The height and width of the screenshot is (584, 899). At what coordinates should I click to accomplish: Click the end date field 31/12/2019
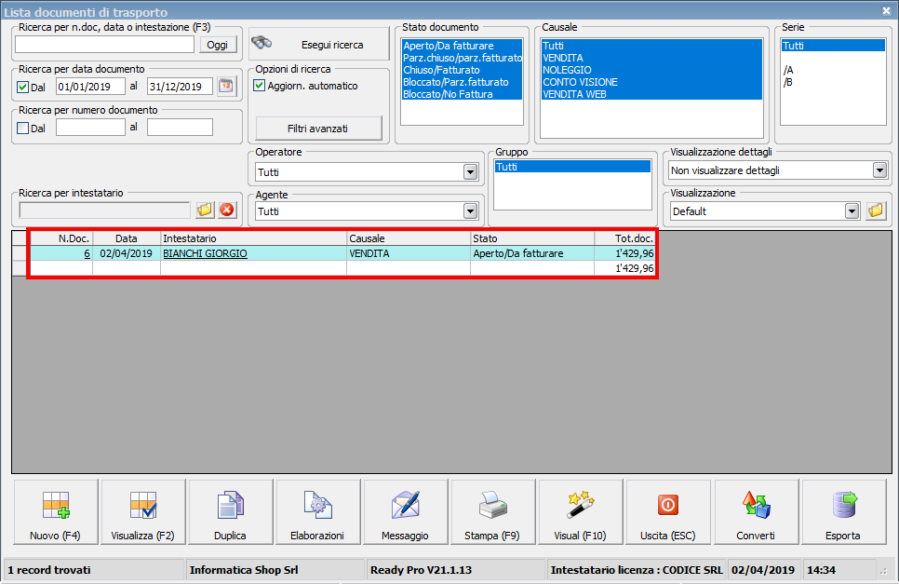[x=180, y=87]
